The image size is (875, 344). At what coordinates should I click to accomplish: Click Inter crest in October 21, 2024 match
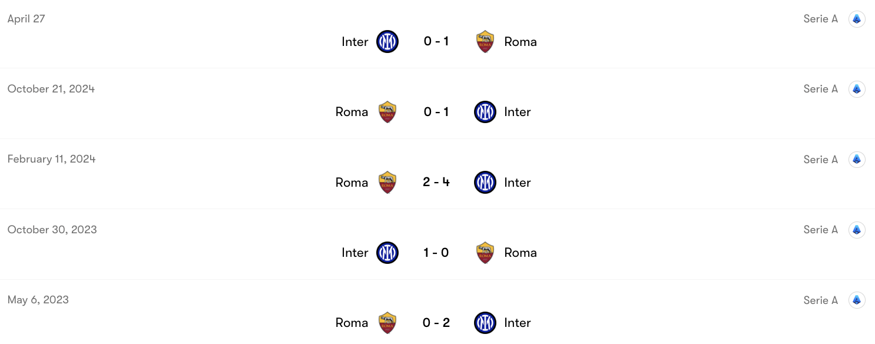point(485,112)
